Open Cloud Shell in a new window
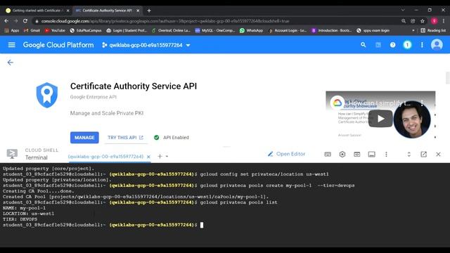The height and width of the screenshot is (253, 450). (423, 155)
